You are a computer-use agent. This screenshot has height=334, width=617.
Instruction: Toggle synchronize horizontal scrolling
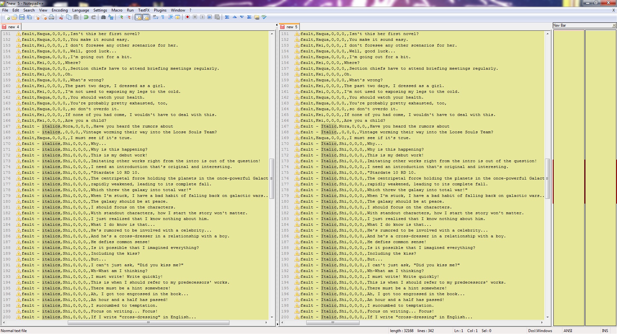tap(146, 17)
